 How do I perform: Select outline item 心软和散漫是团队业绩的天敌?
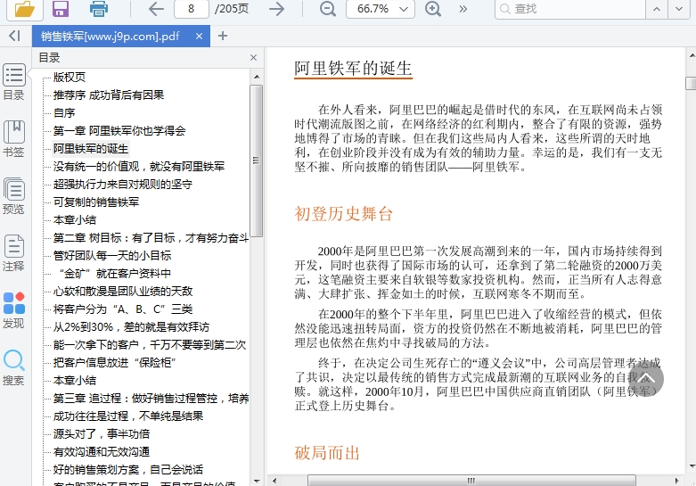click(x=123, y=291)
